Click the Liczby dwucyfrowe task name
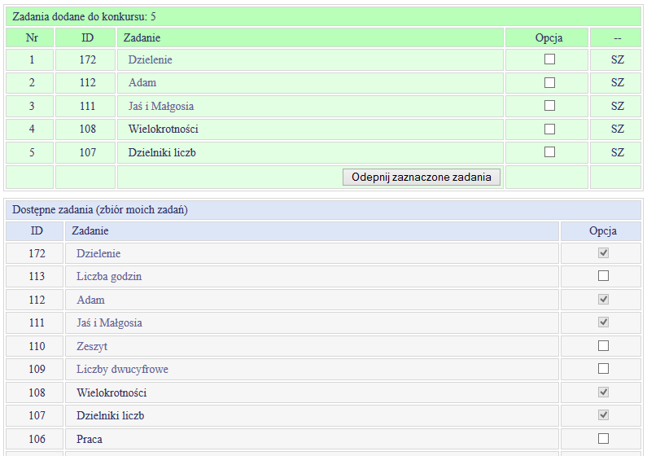 tap(122, 369)
